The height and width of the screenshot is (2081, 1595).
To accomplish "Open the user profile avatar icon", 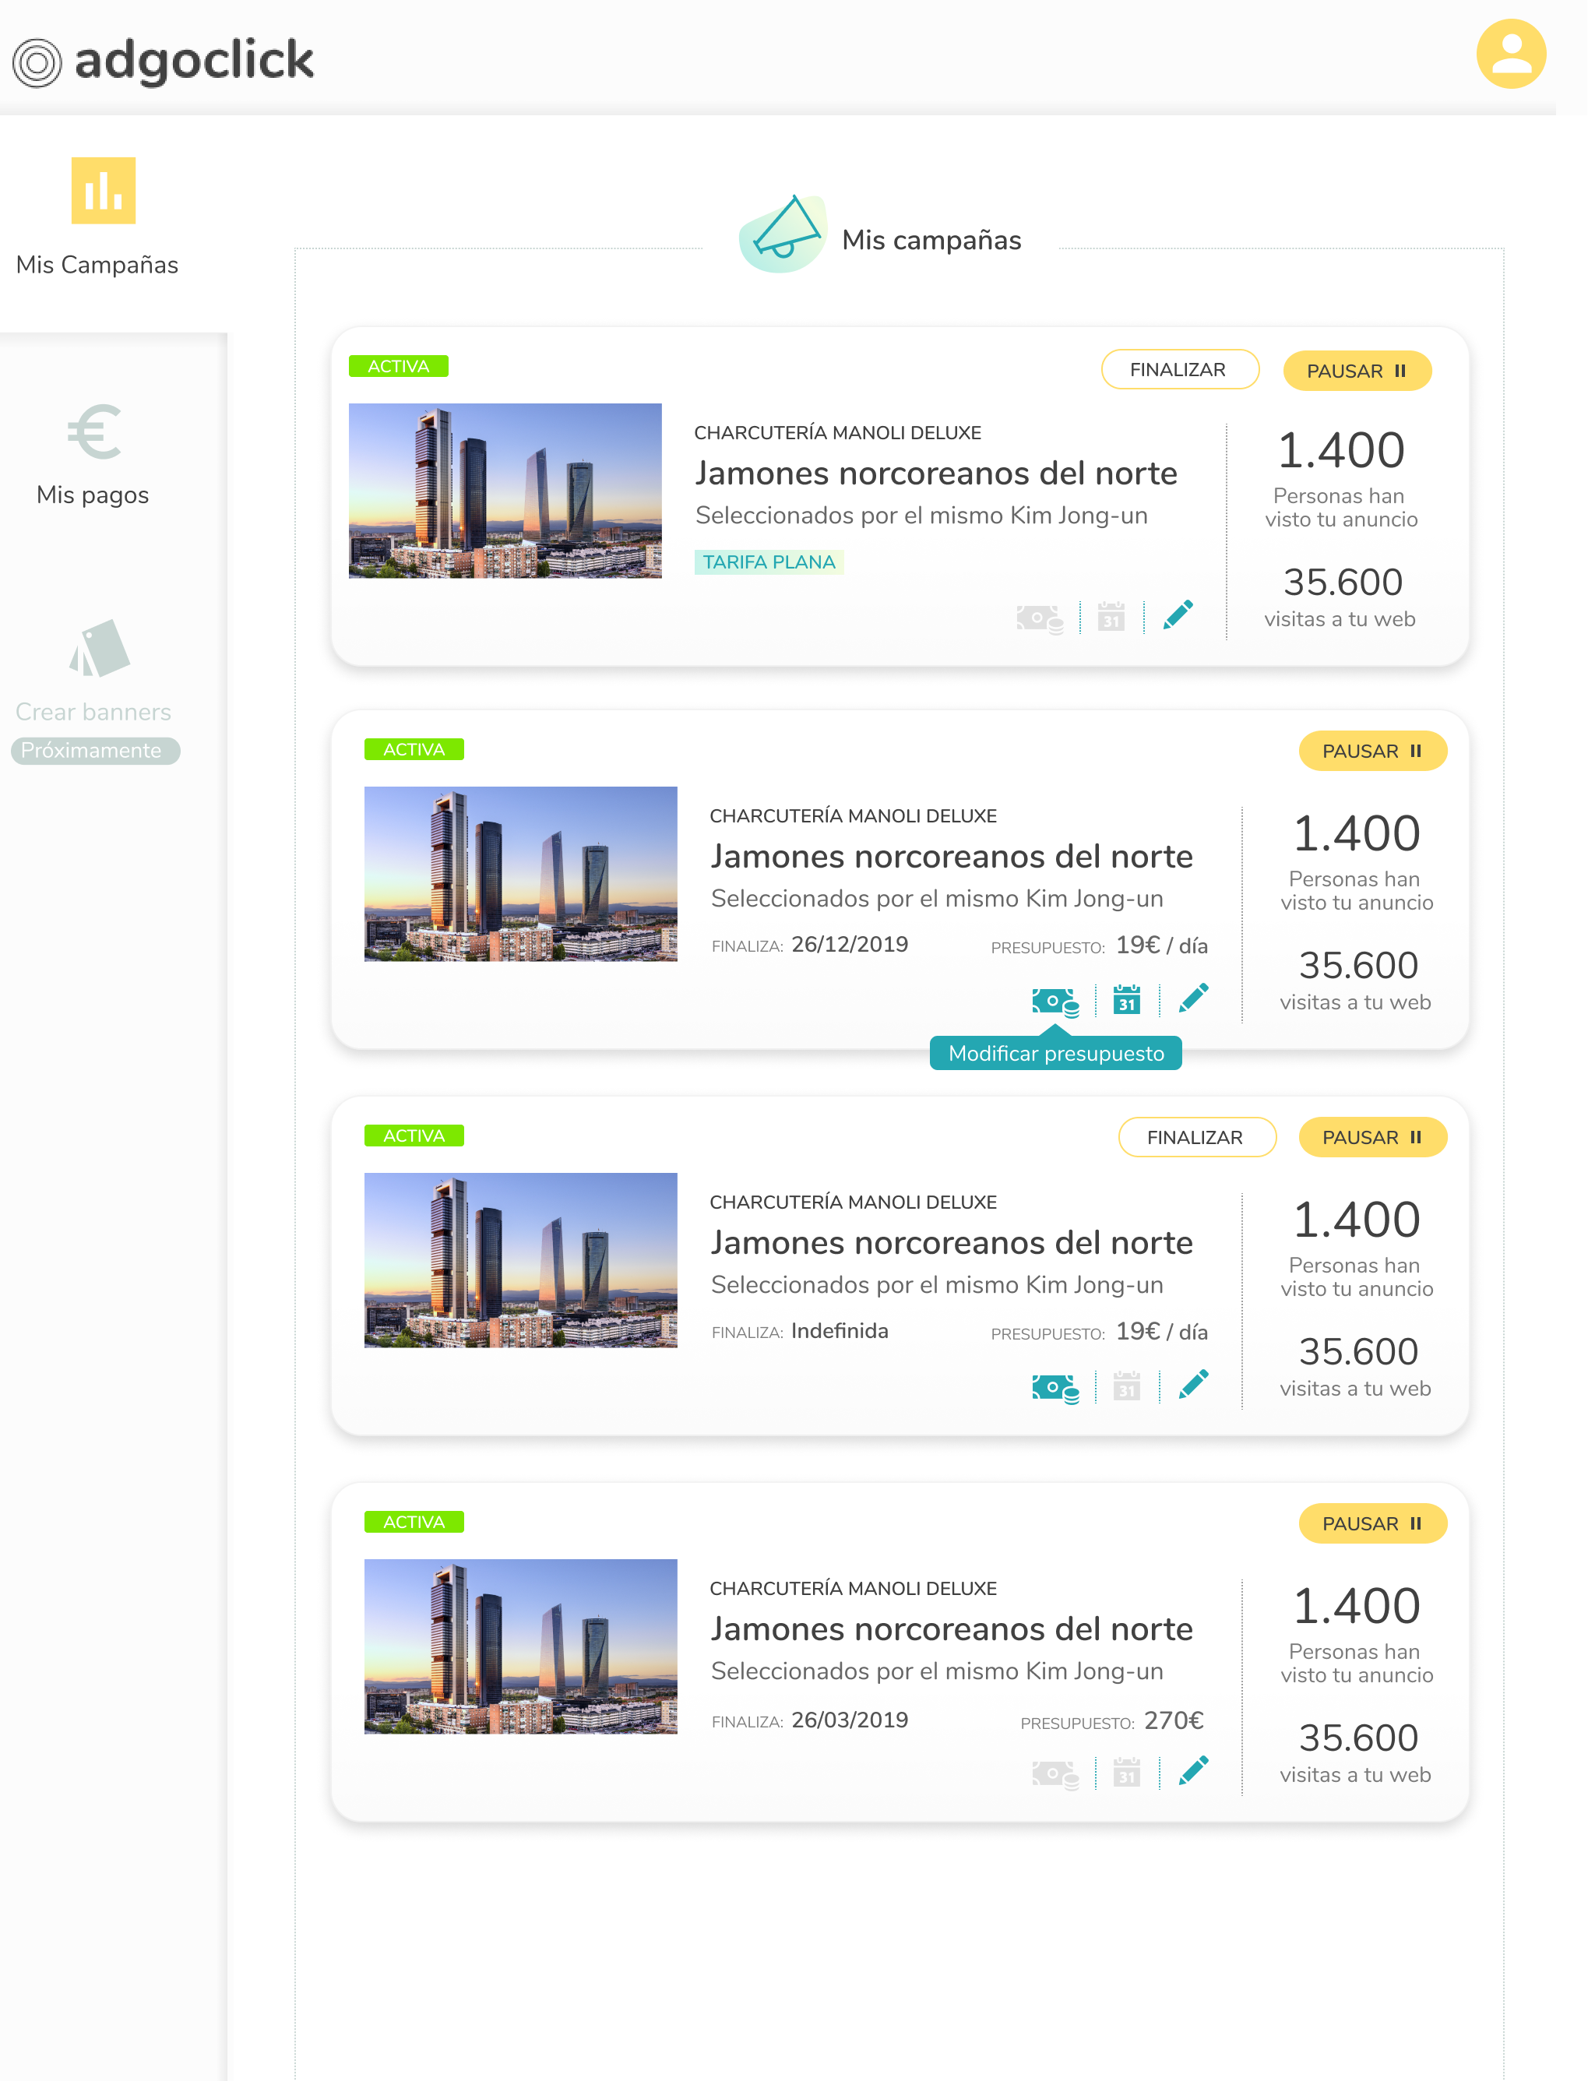I will click(x=1511, y=54).
